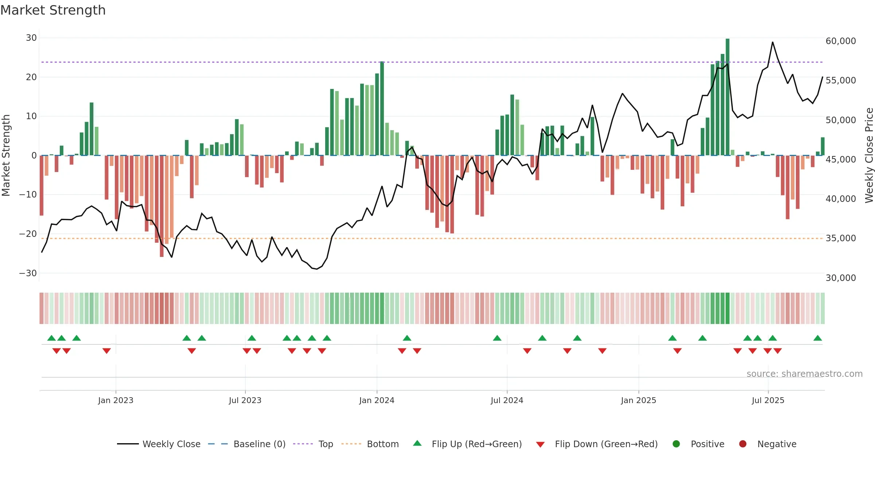This screenshot has height=492, width=875.
Task: Click the 45,000 price tick label
Action: pos(841,160)
